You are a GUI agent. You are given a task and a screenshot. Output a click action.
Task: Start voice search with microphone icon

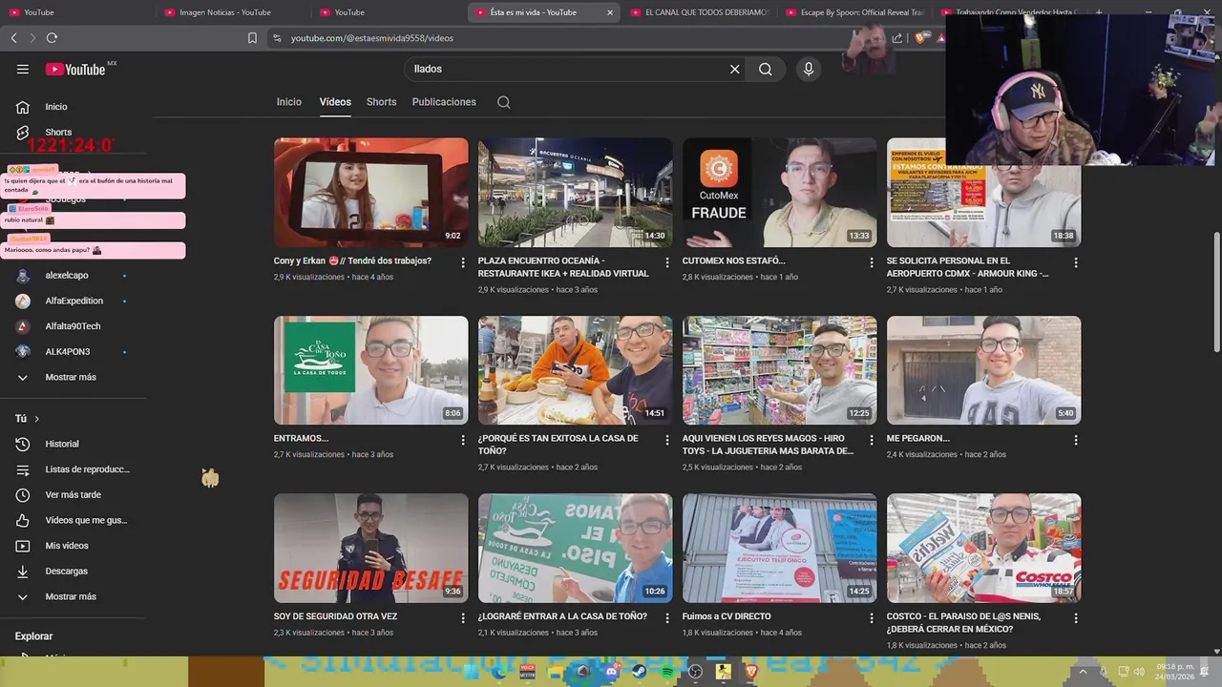coord(809,69)
